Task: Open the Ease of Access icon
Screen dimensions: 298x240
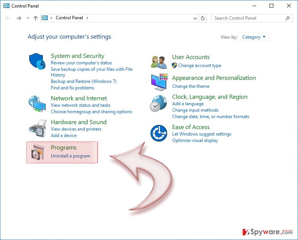Action: click(x=159, y=133)
